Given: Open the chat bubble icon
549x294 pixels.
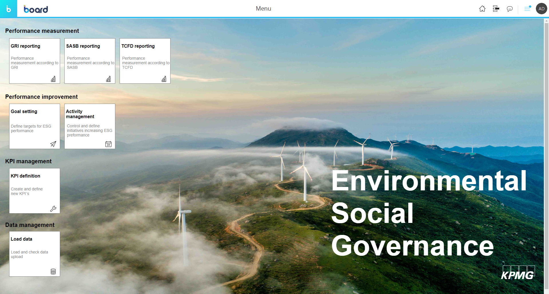Looking at the screenshot, I should pyautogui.click(x=510, y=9).
